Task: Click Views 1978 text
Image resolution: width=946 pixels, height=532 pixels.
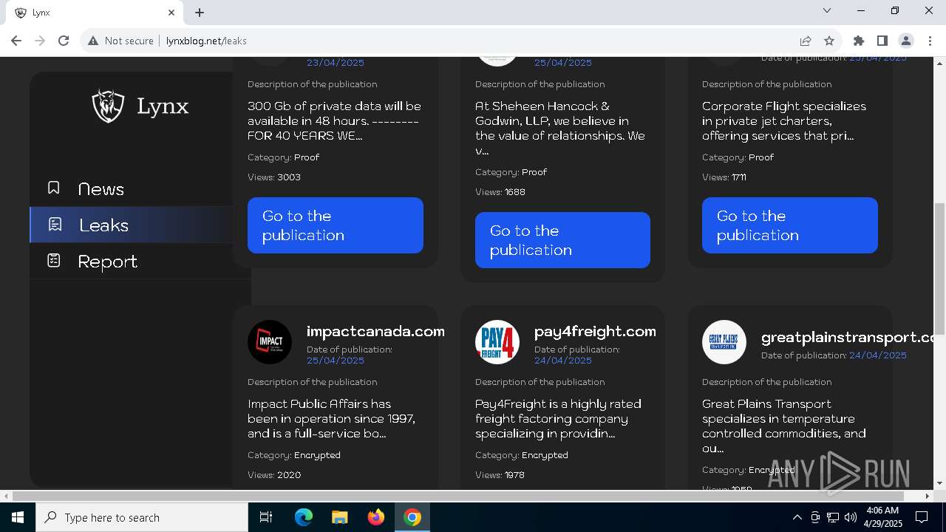Action: point(500,475)
